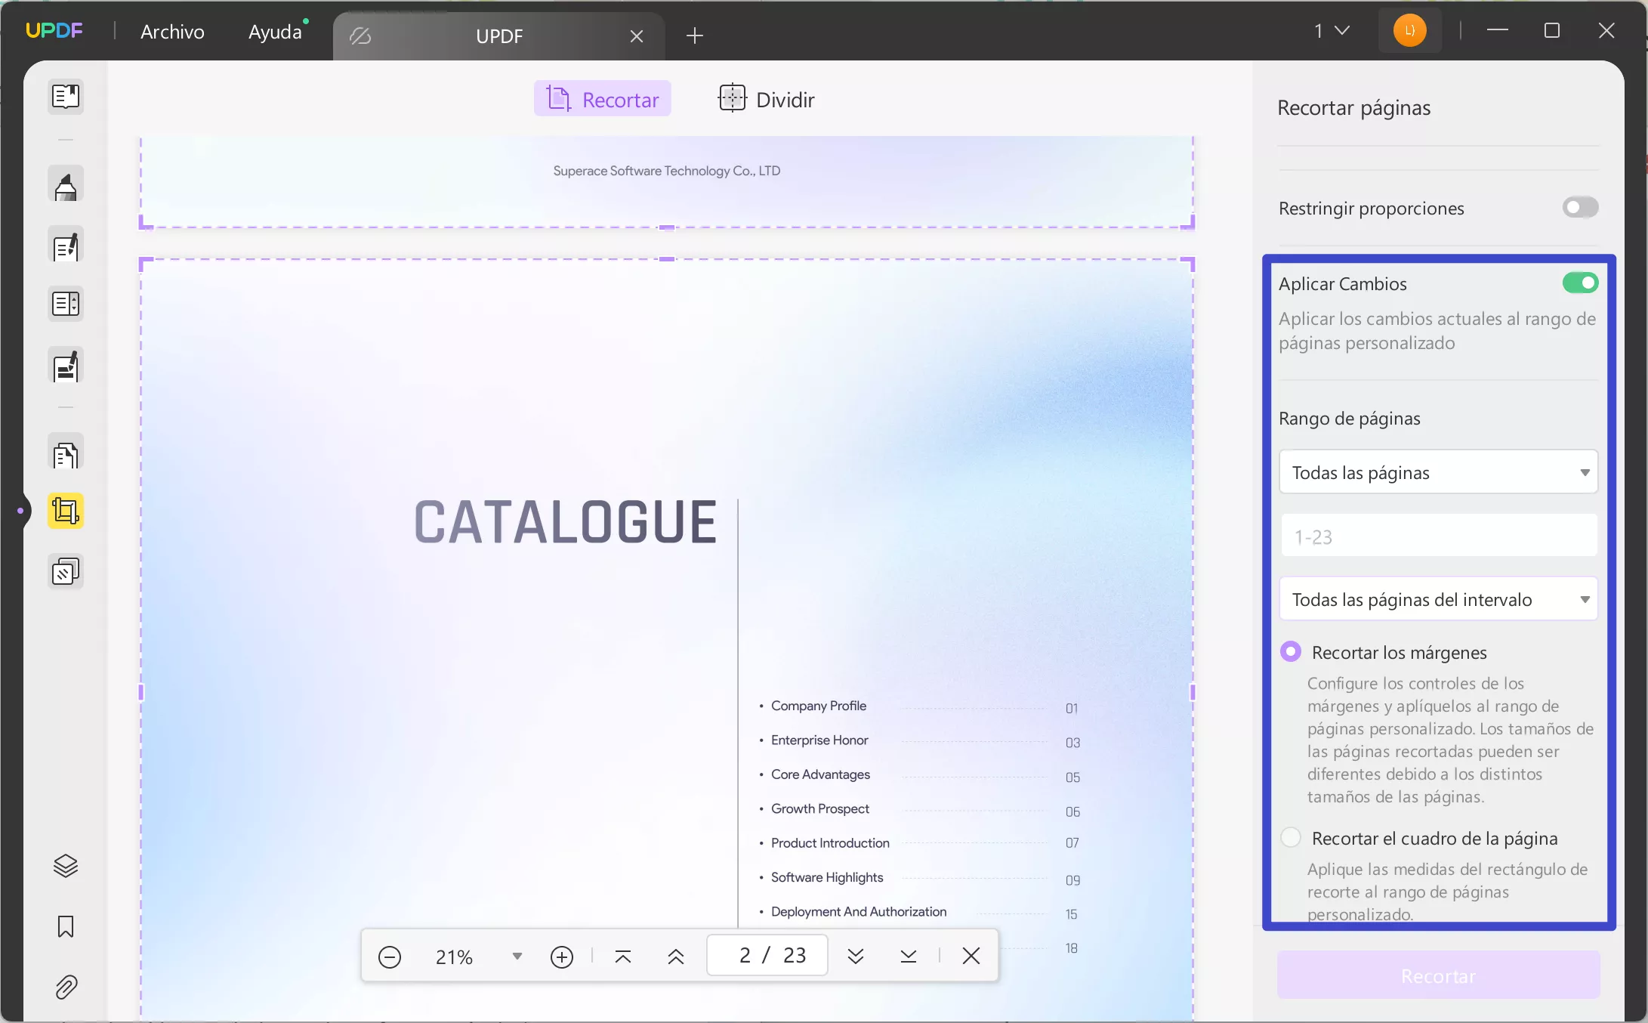Open the zoom percentage dropdown arrow
1648x1023 pixels.
pyautogui.click(x=517, y=957)
